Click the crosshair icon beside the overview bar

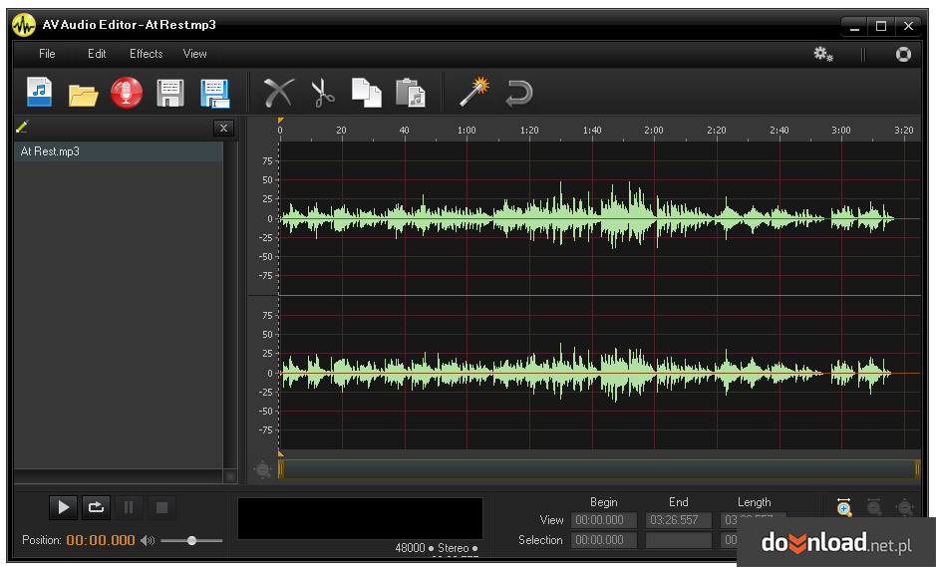(262, 469)
